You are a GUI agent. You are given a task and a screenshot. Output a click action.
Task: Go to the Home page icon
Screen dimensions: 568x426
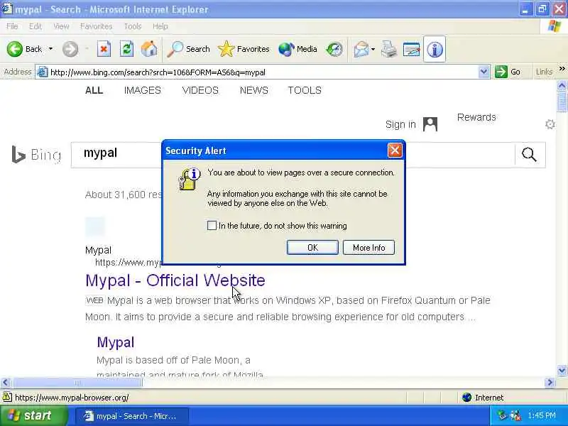pos(149,49)
